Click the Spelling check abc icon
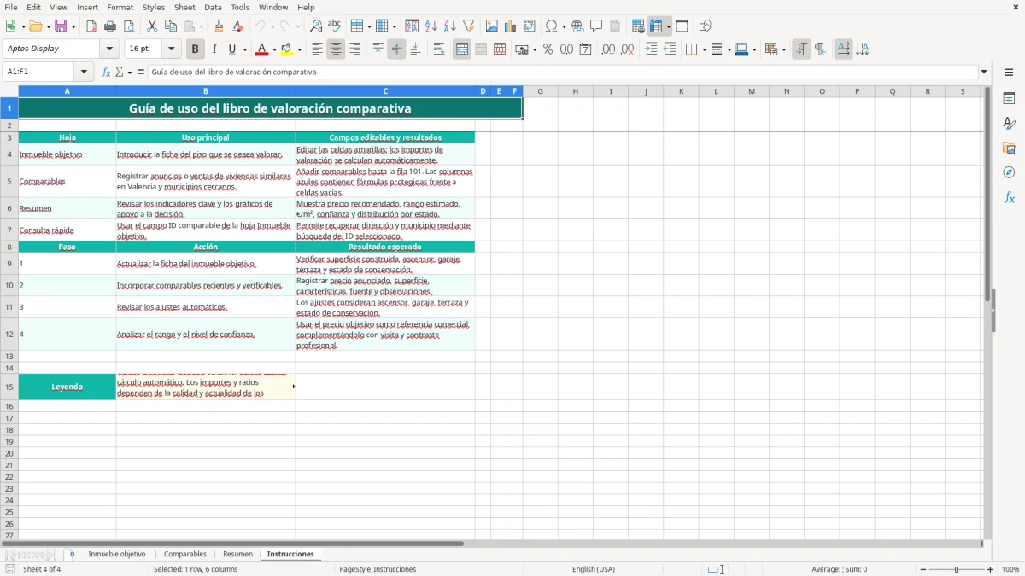The height and width of the screenshot is (576, 1025). 335,26
